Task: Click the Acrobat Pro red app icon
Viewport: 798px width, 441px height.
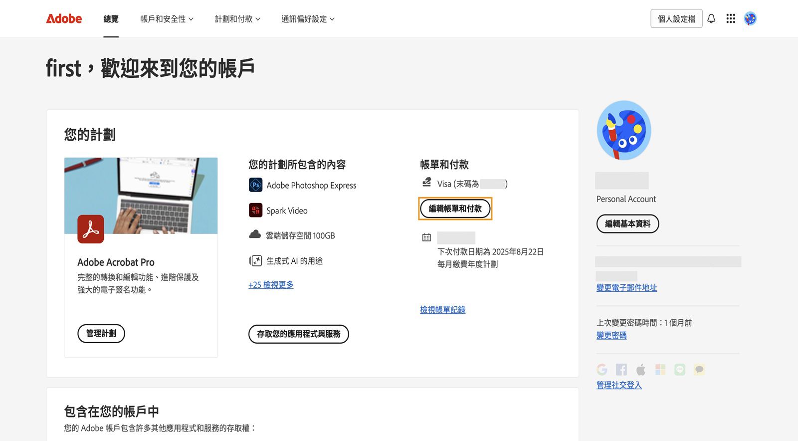Action: coord(91,229)
